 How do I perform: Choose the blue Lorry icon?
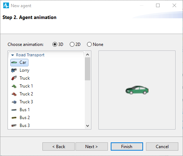click(x=14, y=70)
